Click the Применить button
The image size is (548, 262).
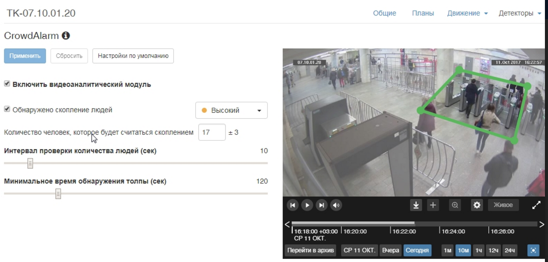tap(25, 56)
